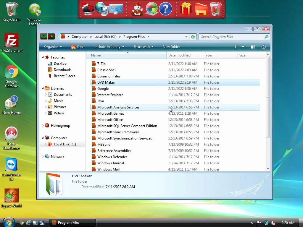
Task: Click the dock's yellow gift box icon
Action: pos(186,9)
